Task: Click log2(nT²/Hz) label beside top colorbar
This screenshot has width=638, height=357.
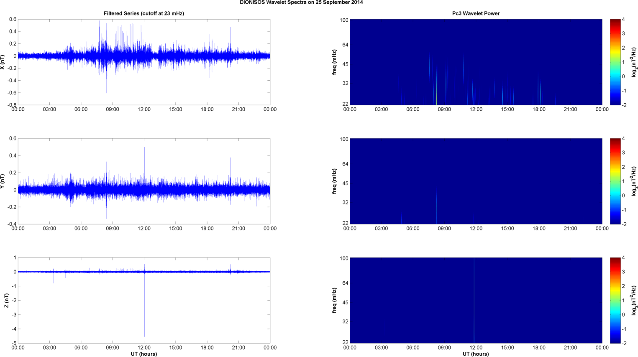Action: click(634, 62)
